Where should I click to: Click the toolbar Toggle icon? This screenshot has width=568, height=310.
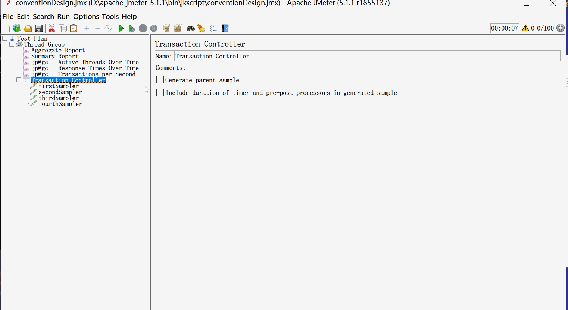tap(108, 28)
